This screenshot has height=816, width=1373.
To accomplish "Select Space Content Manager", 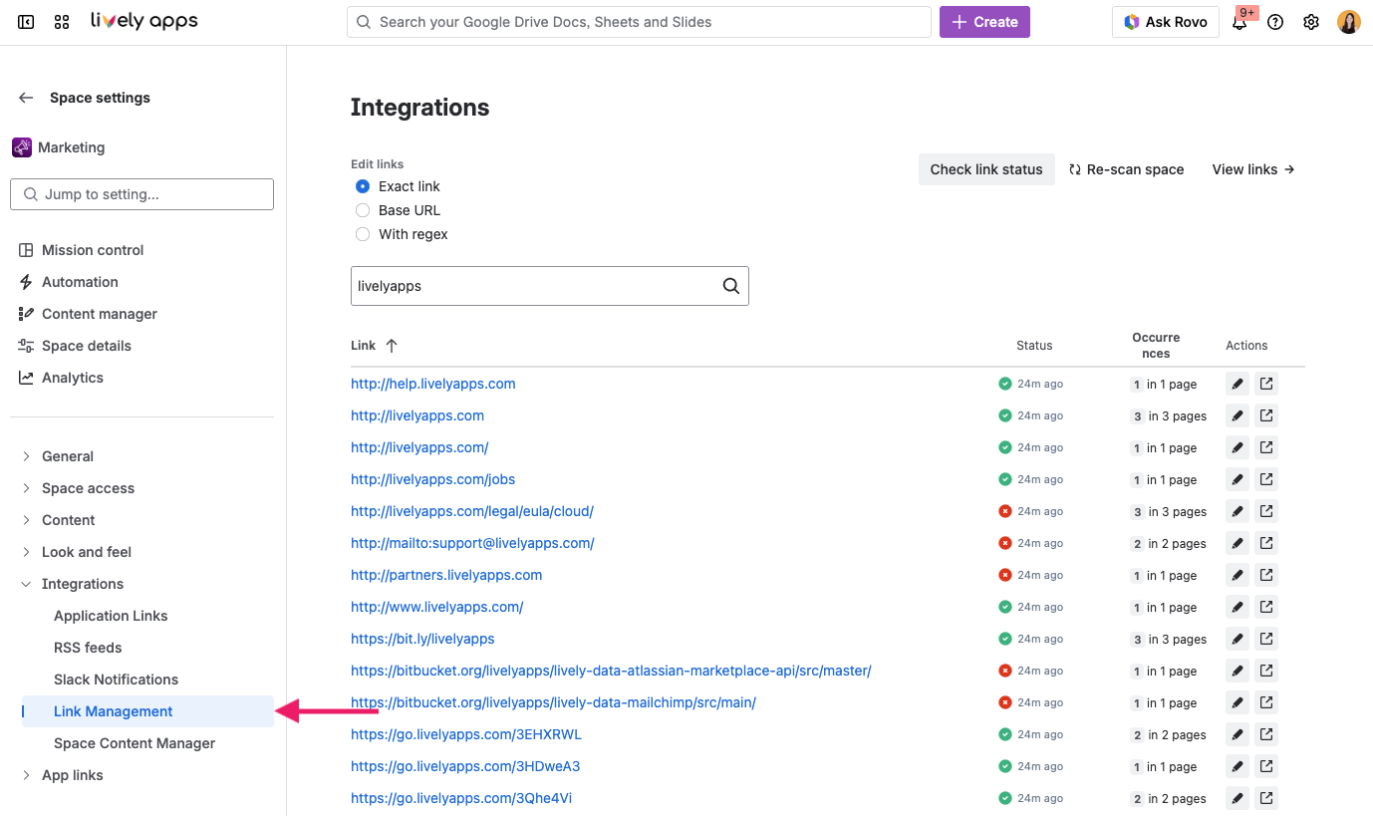I will 134,743.
